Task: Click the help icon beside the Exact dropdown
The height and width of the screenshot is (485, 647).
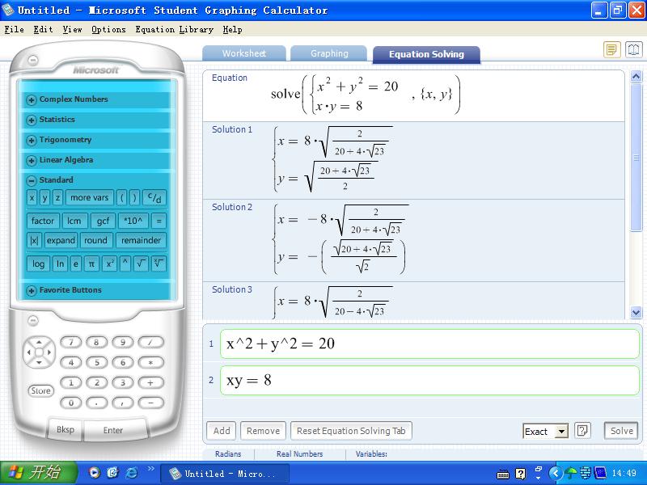Action: point(582,431)
